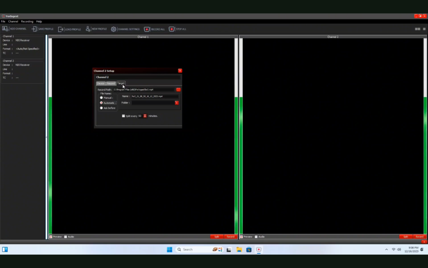This screenshot has height=268, width=428.
Task: Click the Add Channel toolbar icon
Action: click(x=5, y=29)
